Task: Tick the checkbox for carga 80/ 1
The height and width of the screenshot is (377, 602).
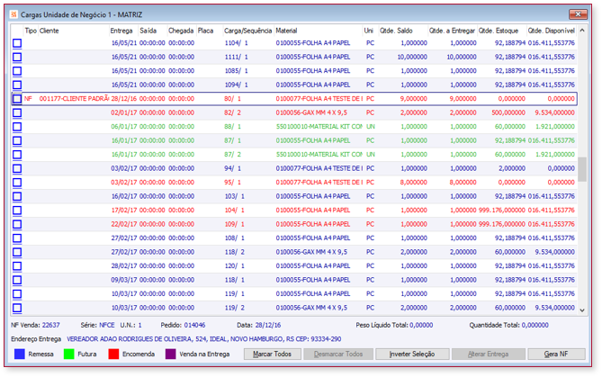Action: pos(17,99)
